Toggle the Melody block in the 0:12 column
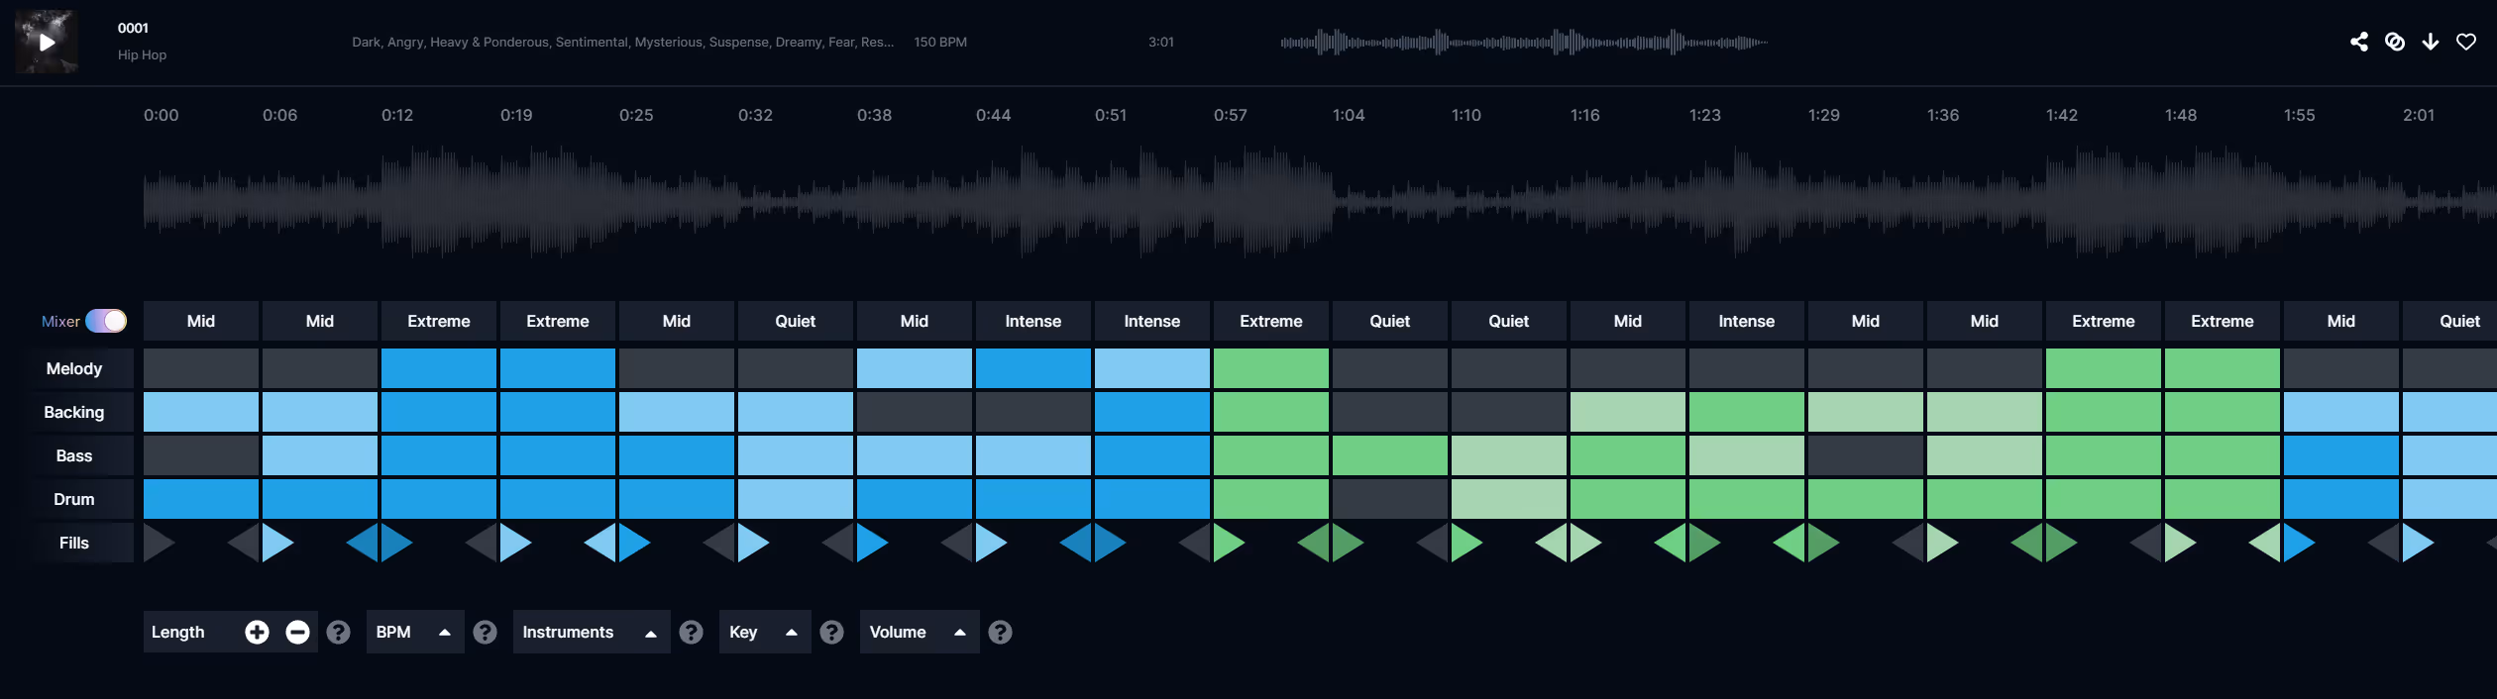The width and height of the screenshot is (2497, 699). tap(439, 368)
